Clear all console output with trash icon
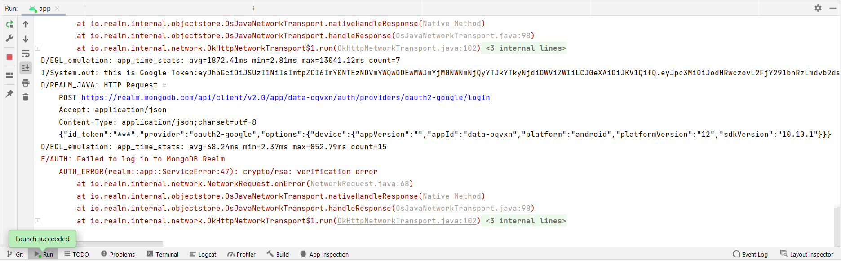The image size is (841, 261). coord(26,97)
